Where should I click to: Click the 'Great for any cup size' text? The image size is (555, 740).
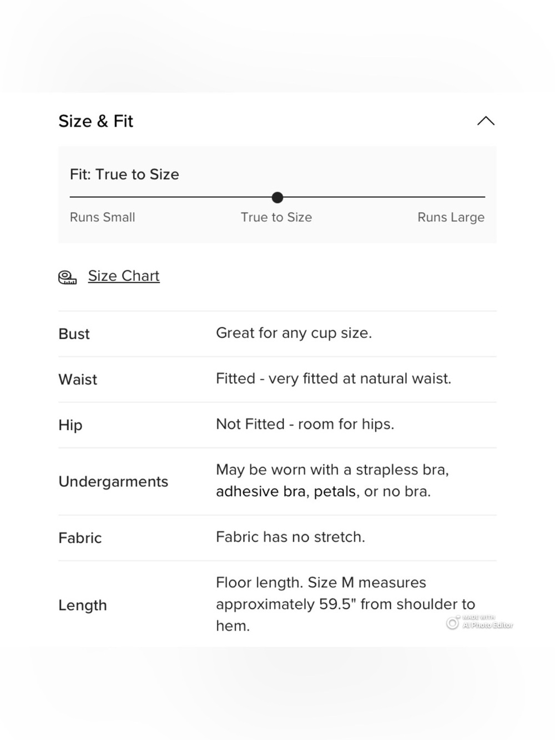[294, 333]
